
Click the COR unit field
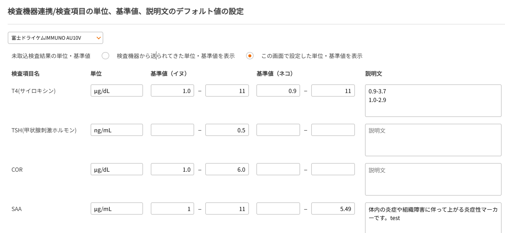(117, 169)
